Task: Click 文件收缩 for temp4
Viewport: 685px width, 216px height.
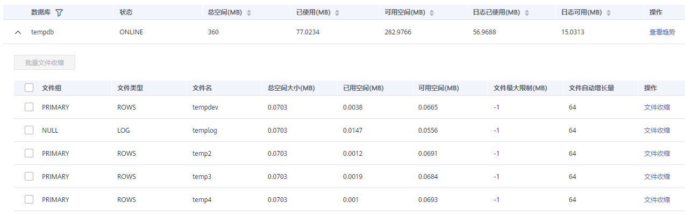Action: tap(657, 199)
